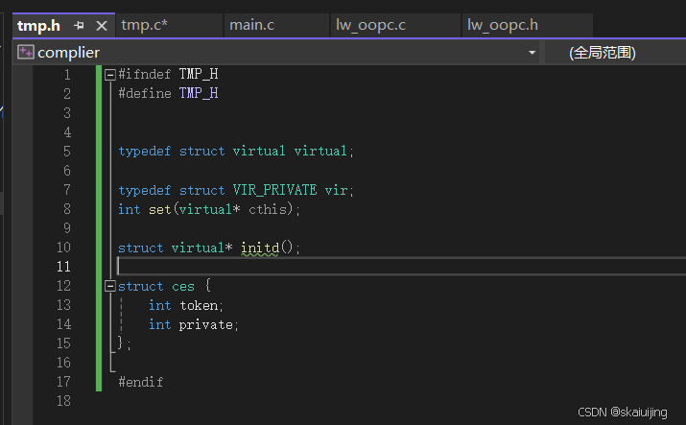
Task: Switch to the lw_oopc.c tab
Action: (370, 25)
